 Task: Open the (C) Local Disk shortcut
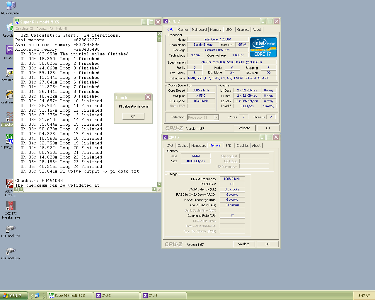pos(11,229)
